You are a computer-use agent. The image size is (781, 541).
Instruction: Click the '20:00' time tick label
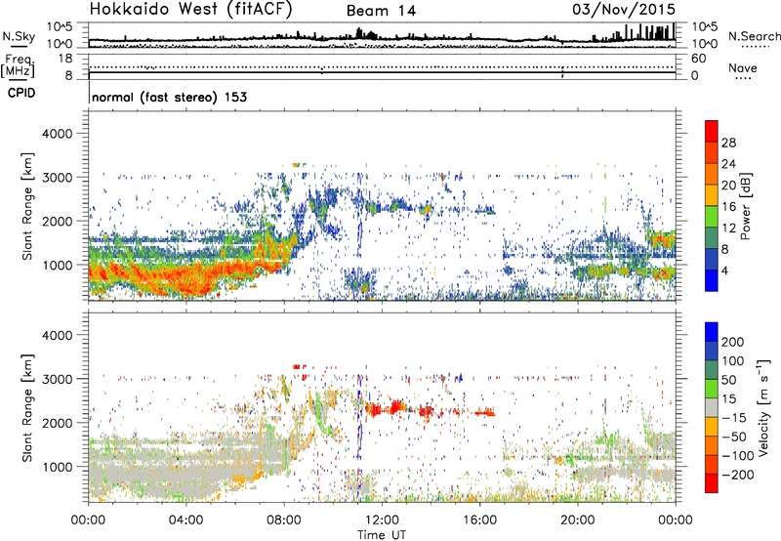[x=577, y=520]
